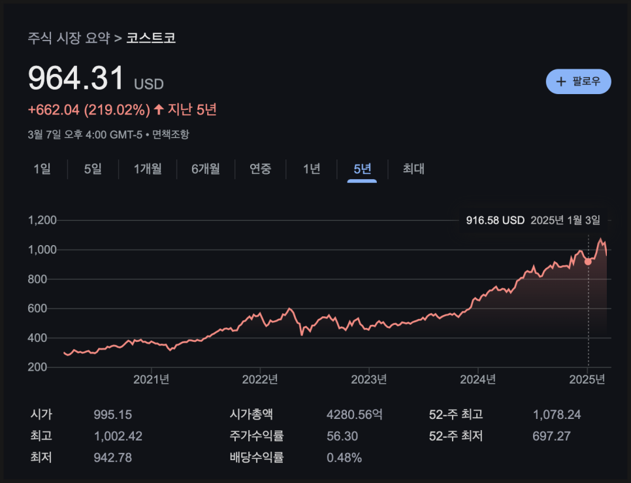The width and height of the screenshot is (631, 483).
Task: Click the 시가 open price label
Action: tap(41, 414)
